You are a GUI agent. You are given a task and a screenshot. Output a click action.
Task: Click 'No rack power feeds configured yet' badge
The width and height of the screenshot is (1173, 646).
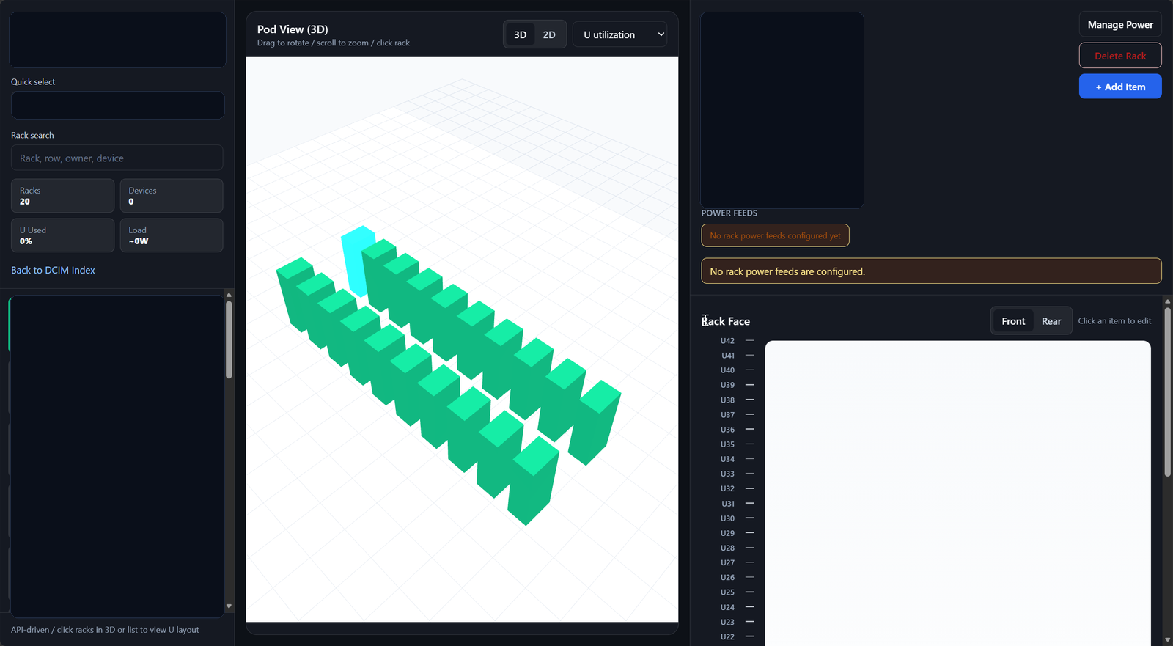(x=775, y=235)
